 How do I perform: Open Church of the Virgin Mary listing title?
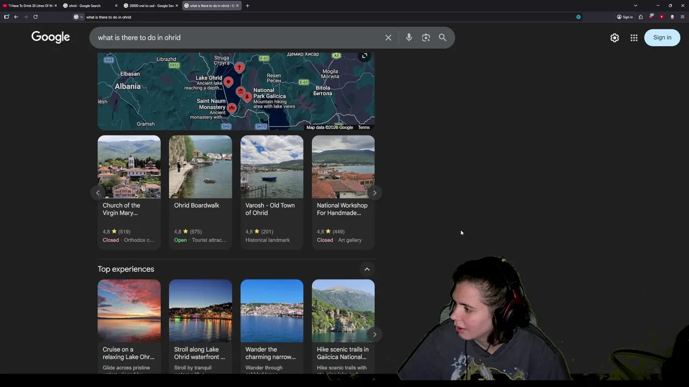(121, 209)
